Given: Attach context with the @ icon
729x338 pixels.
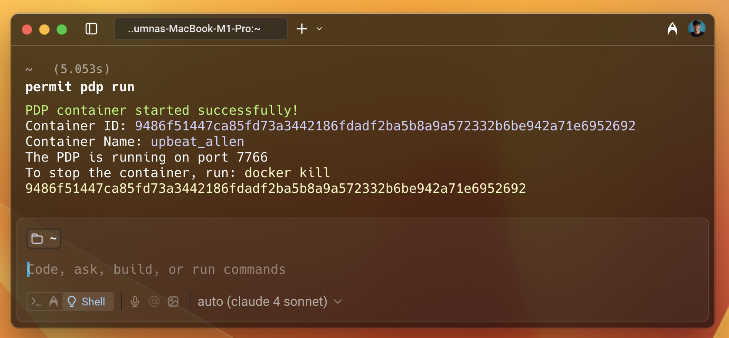Looking at the screenshot, I should [154, 302].
